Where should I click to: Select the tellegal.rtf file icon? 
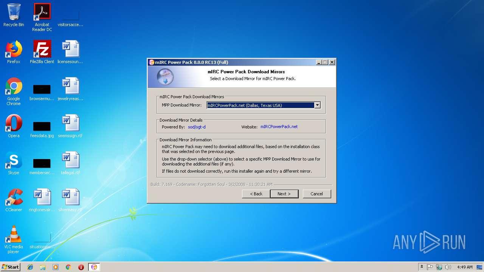click(x=70, y=163)
